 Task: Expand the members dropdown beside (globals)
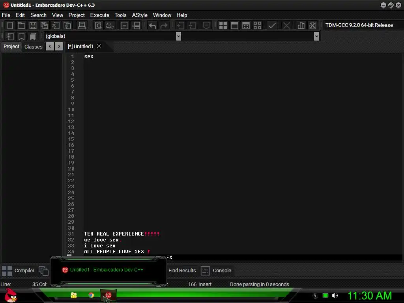[x=316, y=36]
